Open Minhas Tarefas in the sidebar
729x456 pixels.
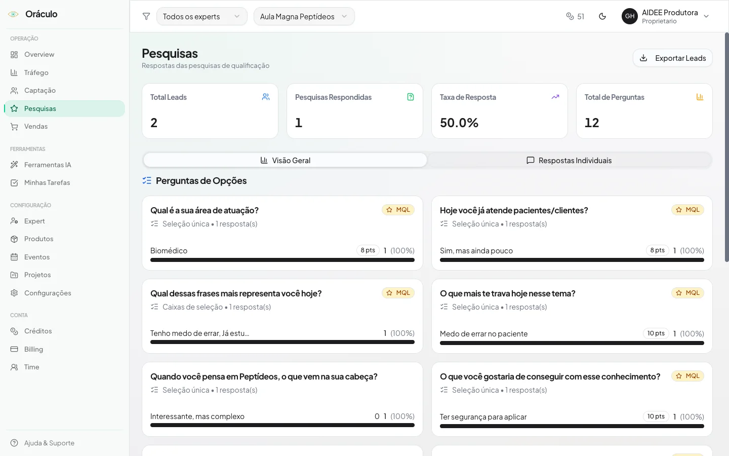click(x=64, y=183)
